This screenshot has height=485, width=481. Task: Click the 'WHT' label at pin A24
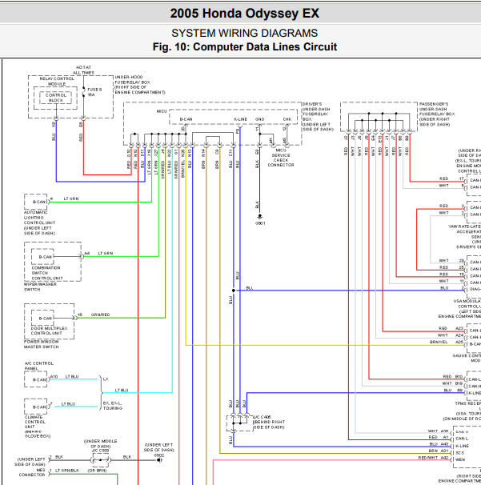443,335
